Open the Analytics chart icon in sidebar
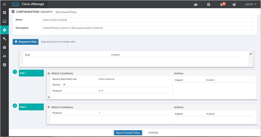This screenshot has width=261, height=137. (x=4, y=65)
